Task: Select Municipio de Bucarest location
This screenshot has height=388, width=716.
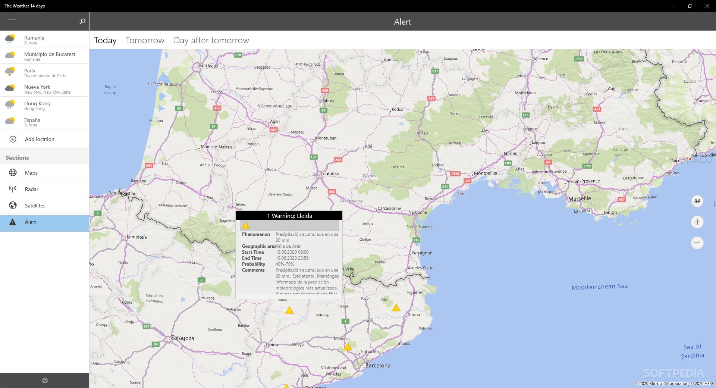Action: tap(45, 56)
